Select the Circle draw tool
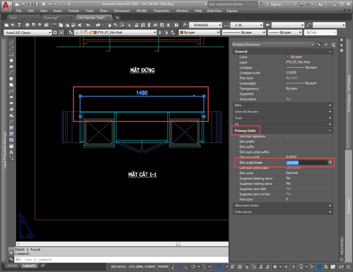The image size is (353, 272). click(x=11, y=79)
